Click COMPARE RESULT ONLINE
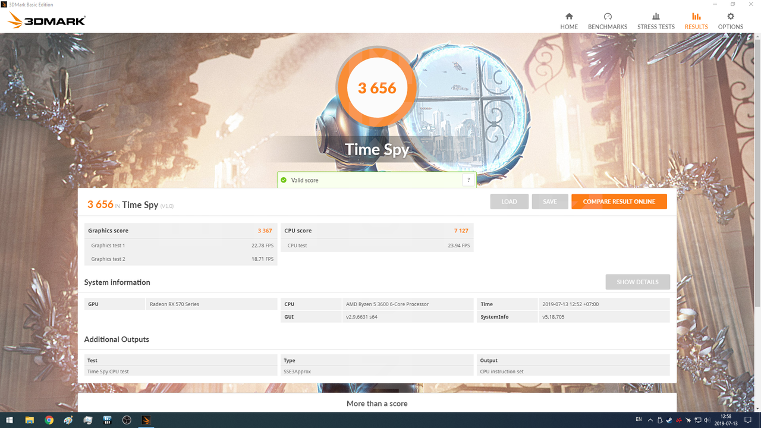761x428 pixels. [x=619, y=201]
